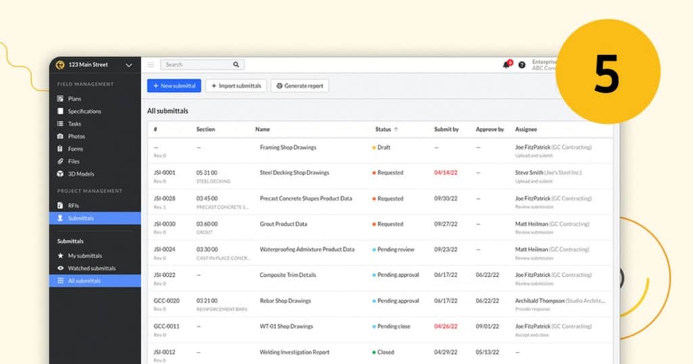Image resolution: width=693 pixels, height=364 pixels.
Task: Click the New submittal button
Action: coord(174,86)
